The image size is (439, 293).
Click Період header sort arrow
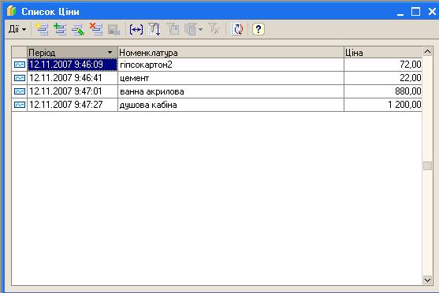(110, 52)
